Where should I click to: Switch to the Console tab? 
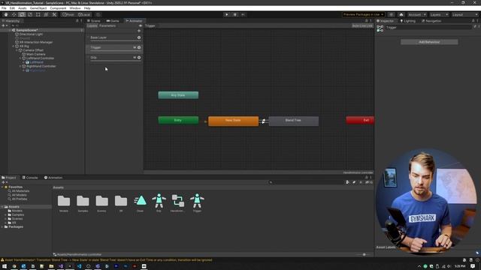coord(30,178)
